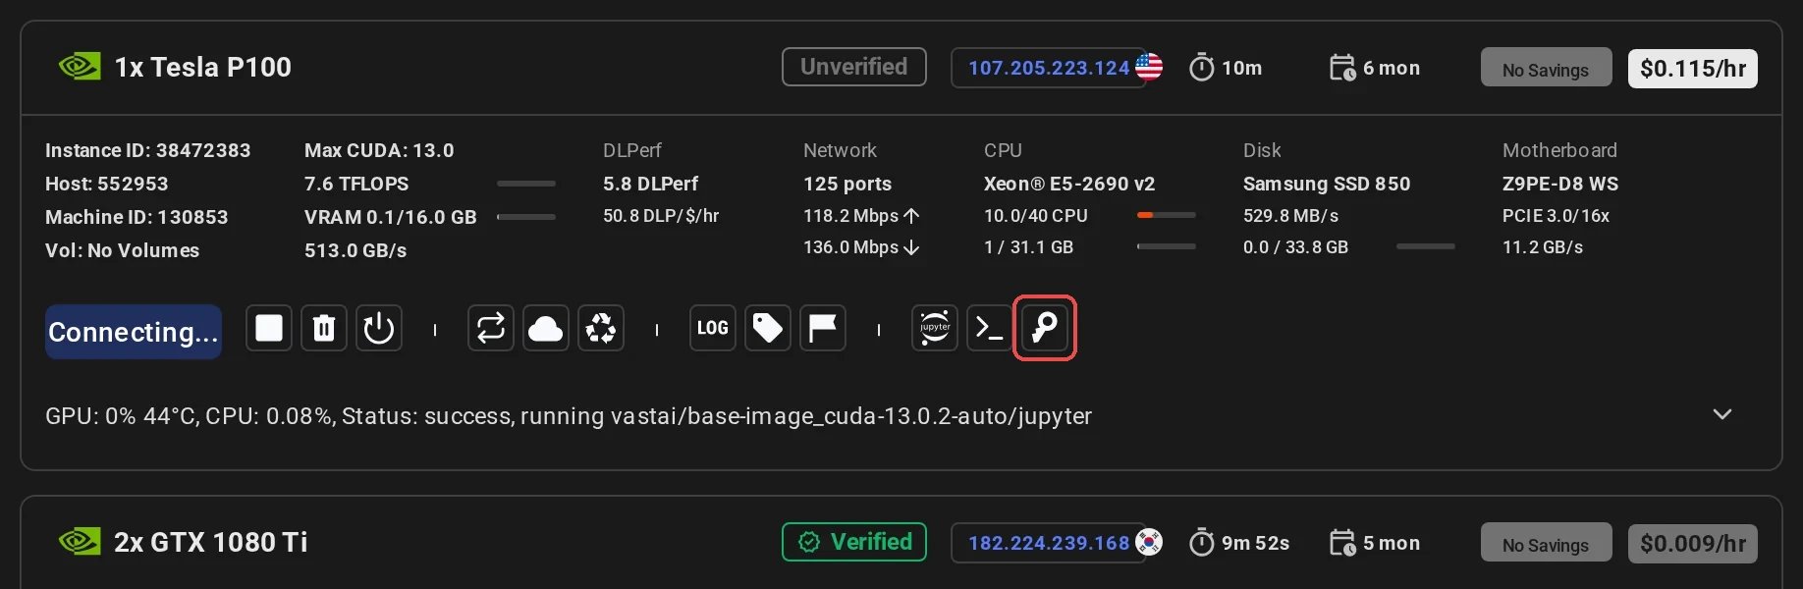The image size is (1803, 589).
Task: Open the Jupyter icon
Action: [x=935, y=328]
